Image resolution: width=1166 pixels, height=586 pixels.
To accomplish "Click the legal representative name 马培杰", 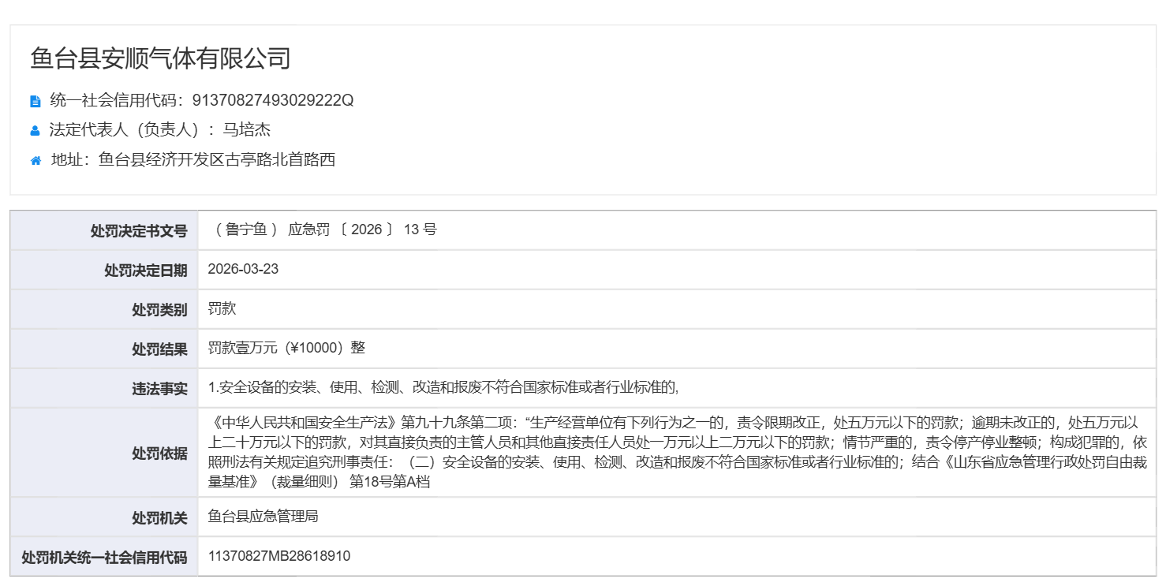I will pos(246,130).
